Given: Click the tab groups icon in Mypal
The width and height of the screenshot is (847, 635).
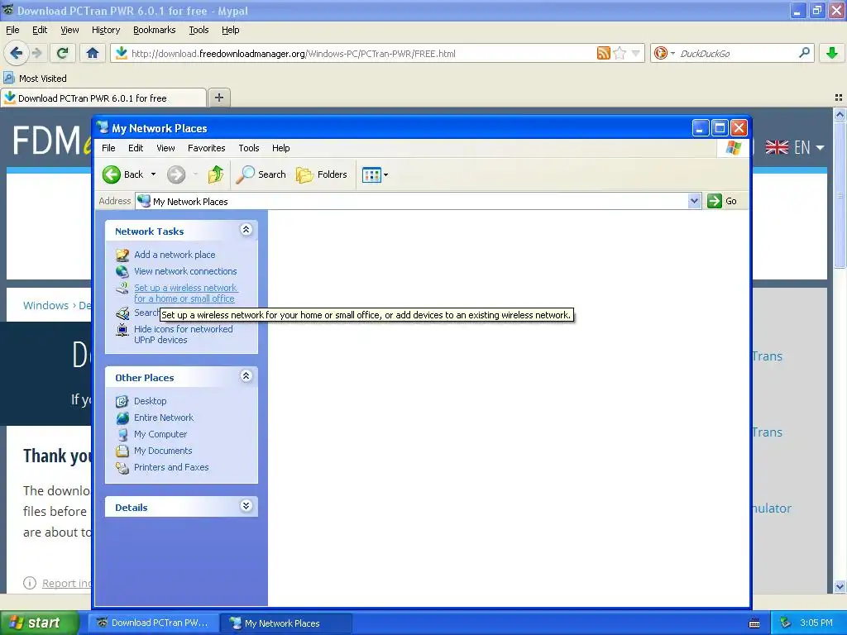Looking at the screenshot, I should (x=838, y=98).
